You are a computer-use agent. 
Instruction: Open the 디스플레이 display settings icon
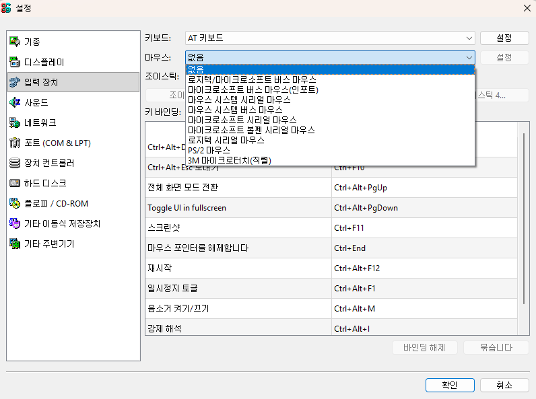pos(15,62)
